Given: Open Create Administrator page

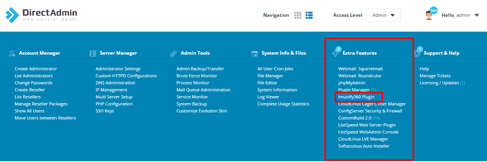Looking at the screenshot, I should coord(36,69).
